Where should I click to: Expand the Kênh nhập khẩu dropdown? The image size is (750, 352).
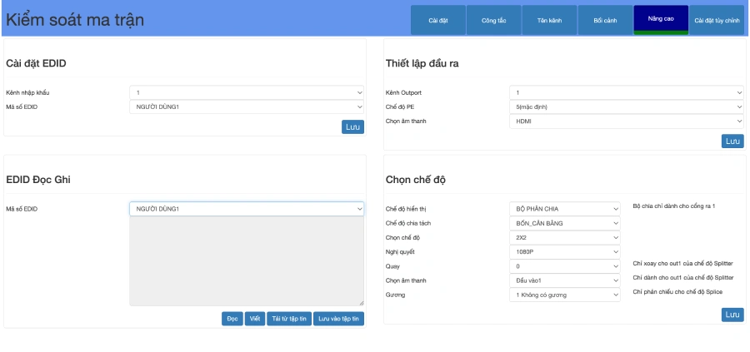pos(247,92)
